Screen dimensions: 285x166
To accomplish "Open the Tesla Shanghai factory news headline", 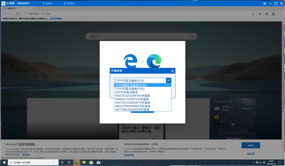I will [x=141, y=130].
